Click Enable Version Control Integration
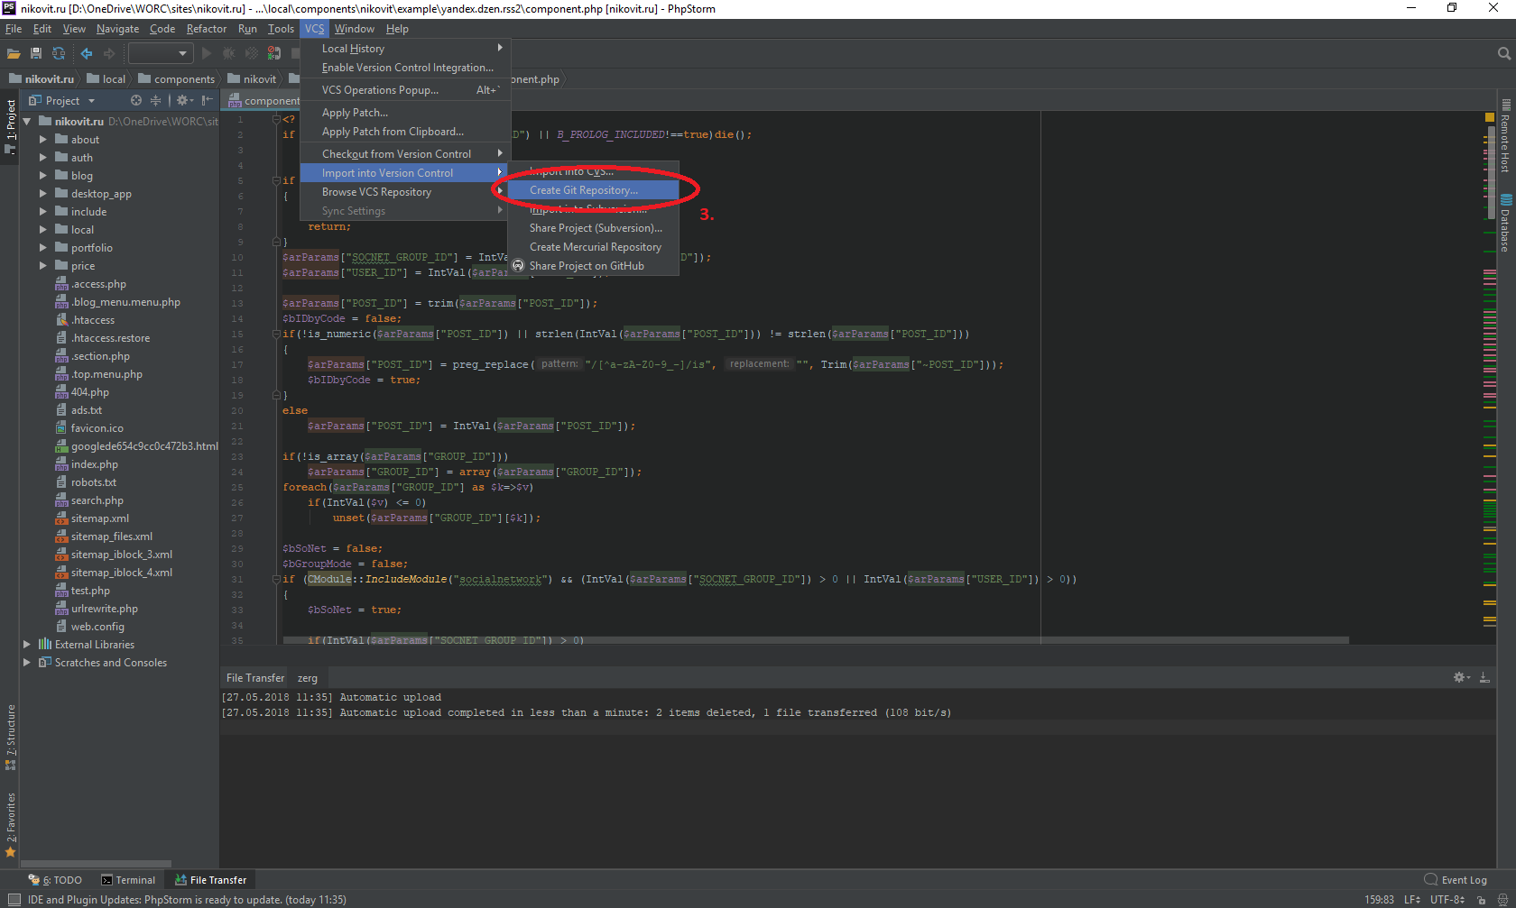 [x=405, y=68]
